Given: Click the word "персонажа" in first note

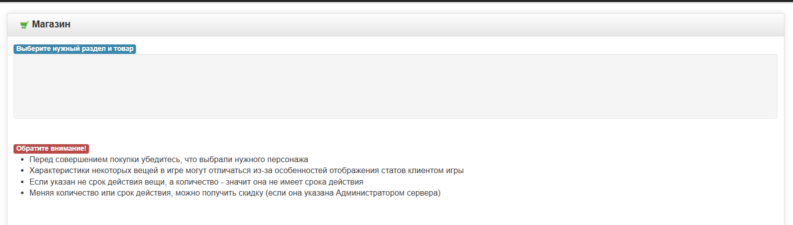Looking at the screenshot, I should (288, 160).
